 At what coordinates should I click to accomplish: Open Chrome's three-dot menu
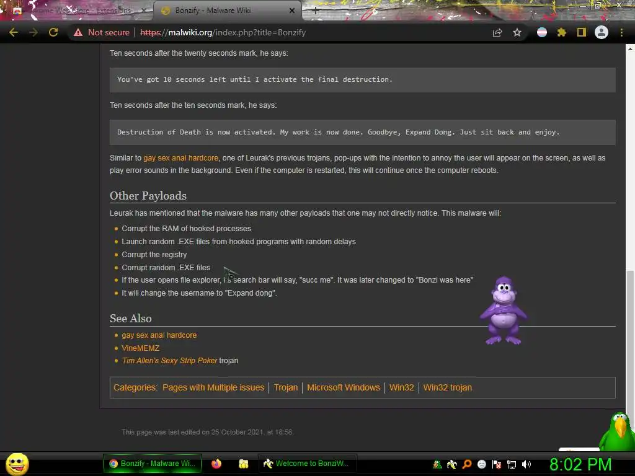tap(621, 32)
